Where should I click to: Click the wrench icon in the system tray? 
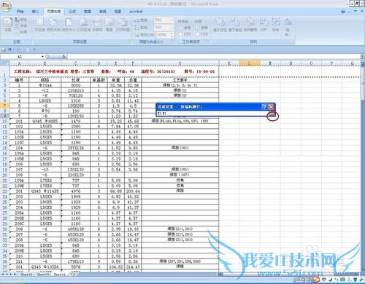pyautogui.click(x=361, y=280)
